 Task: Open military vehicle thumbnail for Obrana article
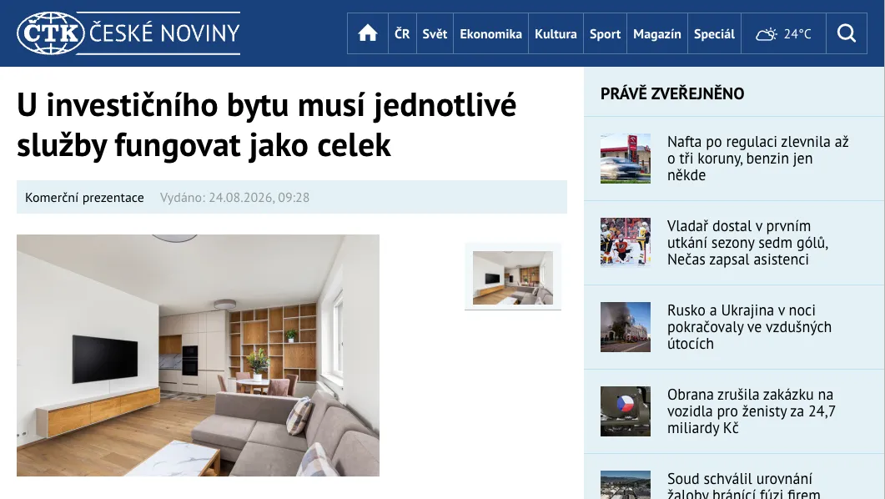626,411
